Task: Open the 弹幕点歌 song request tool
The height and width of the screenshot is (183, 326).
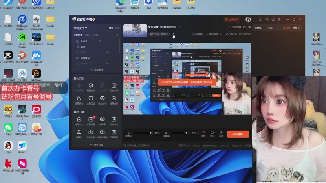Action: coord(114,100)
